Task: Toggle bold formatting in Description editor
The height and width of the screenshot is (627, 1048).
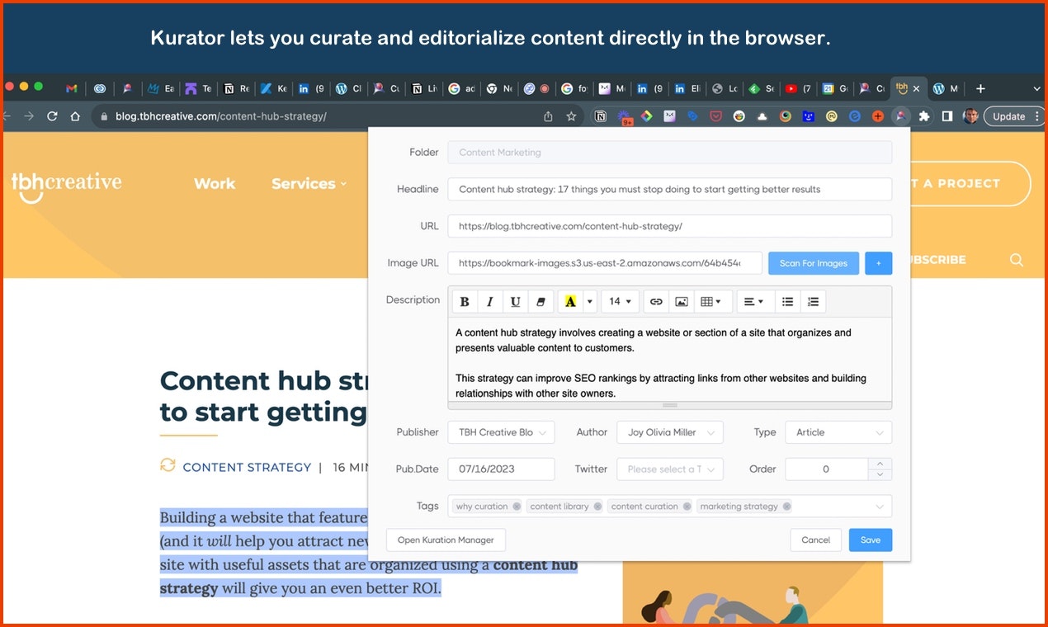Action: point(465,302)
